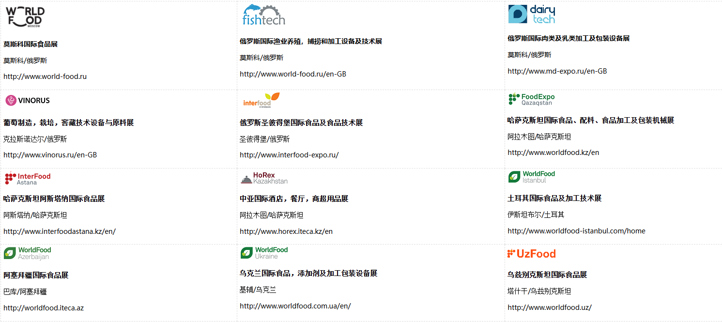Click location text 阿斯塔纳/哈萨克斯坦
The height and width of the screenshot is (322, 722).
click(35, 215)
